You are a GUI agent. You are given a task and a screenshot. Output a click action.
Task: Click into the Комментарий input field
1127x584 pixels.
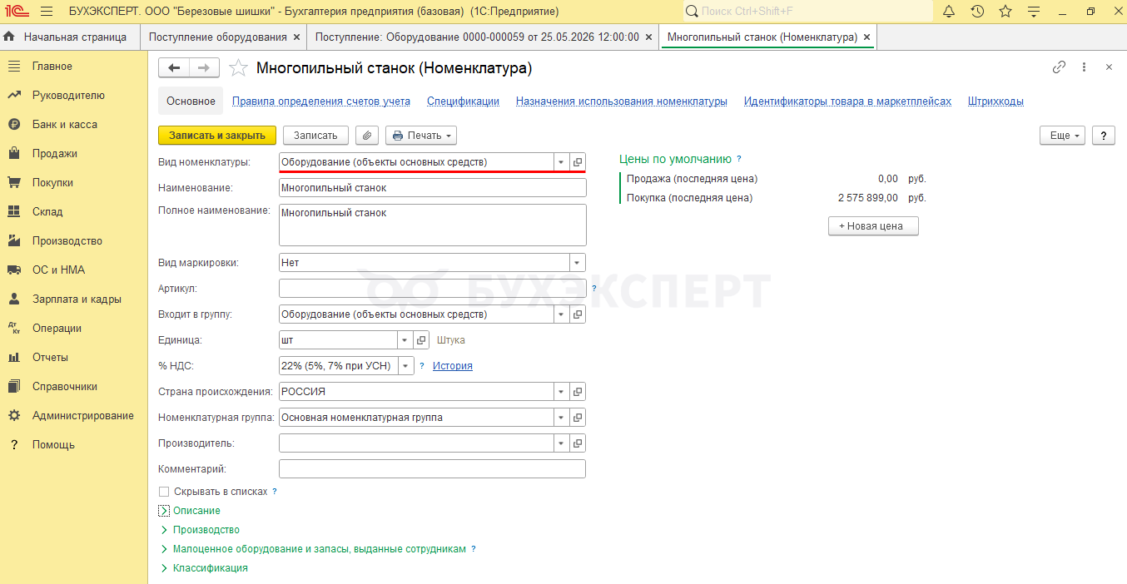[x=433, y=469]
